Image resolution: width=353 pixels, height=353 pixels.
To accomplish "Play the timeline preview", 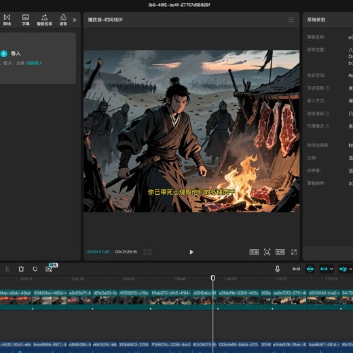I will (191, 252).
